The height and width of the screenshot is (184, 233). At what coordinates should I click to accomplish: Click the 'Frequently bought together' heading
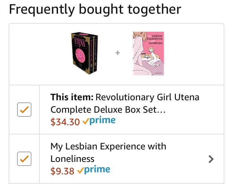pyautogui.click(x=95, y=9)
